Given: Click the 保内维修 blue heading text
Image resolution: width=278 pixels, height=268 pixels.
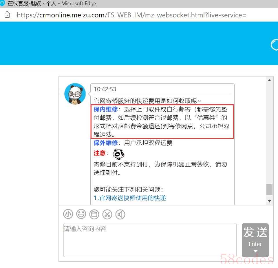Looking at the screenshot, I should tap(106, 109).
